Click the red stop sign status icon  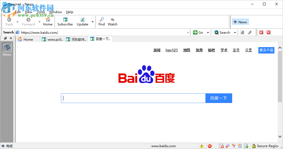tap(209, 146)
